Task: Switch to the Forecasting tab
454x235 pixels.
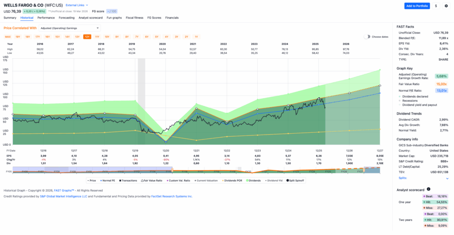Action: (67, 18)
